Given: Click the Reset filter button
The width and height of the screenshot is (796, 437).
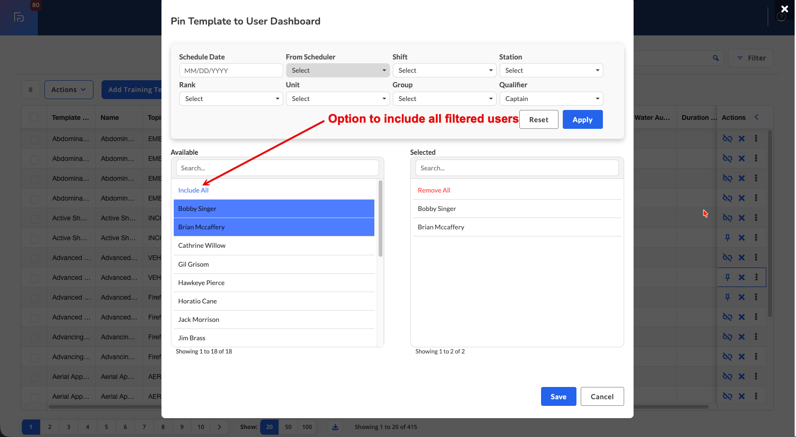Looking at the screenshot, I should pos(539,119).
